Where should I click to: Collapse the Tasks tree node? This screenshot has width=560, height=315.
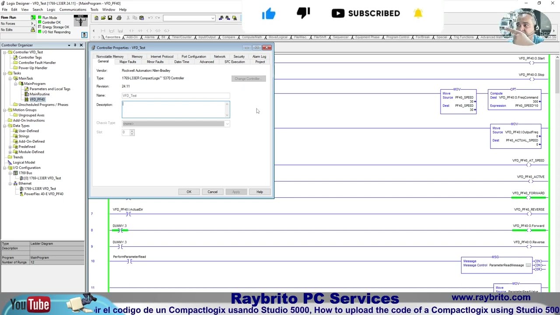click(4, 73)
